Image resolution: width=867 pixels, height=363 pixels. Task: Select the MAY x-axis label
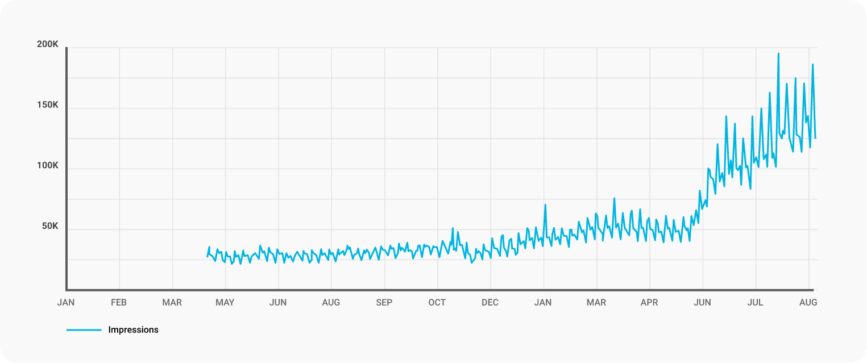point(225,303)
